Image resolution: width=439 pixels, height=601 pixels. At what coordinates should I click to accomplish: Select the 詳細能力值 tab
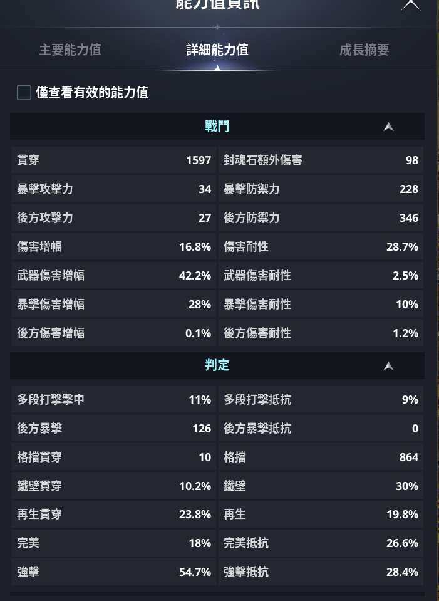coord(217,50)
